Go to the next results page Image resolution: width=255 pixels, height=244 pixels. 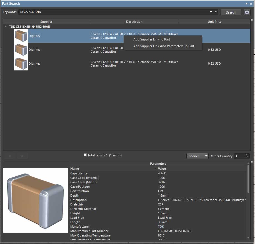(x=22, y=156)
